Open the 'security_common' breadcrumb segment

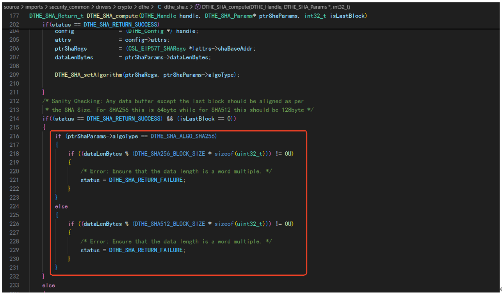click(x=69, y=7)
